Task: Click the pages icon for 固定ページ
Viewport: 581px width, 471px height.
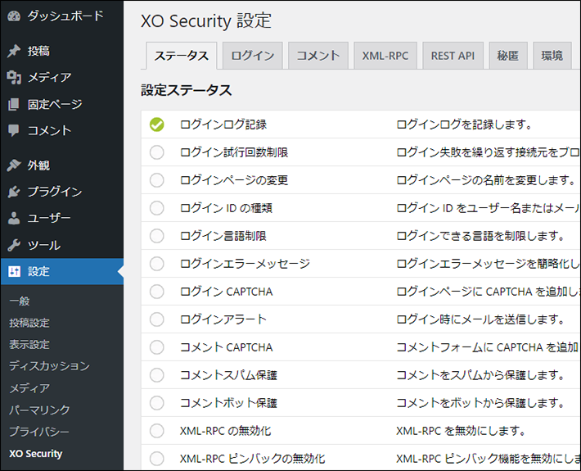Action: tap(14, 104)
